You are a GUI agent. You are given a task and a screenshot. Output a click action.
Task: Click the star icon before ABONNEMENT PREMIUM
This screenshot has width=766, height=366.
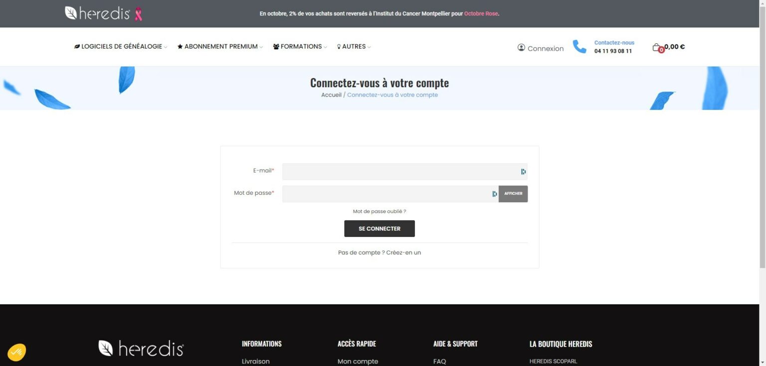(x=180, y=46)
